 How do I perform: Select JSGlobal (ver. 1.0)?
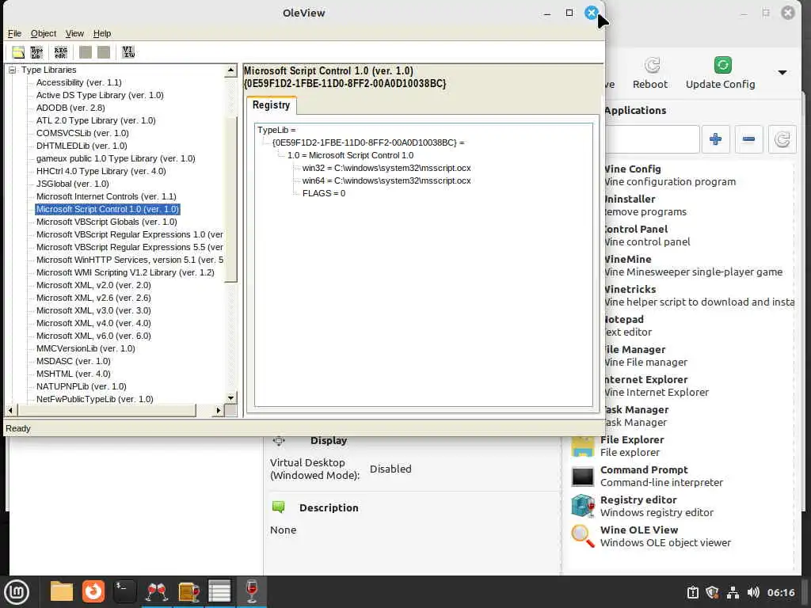click(x=72, y=184)
